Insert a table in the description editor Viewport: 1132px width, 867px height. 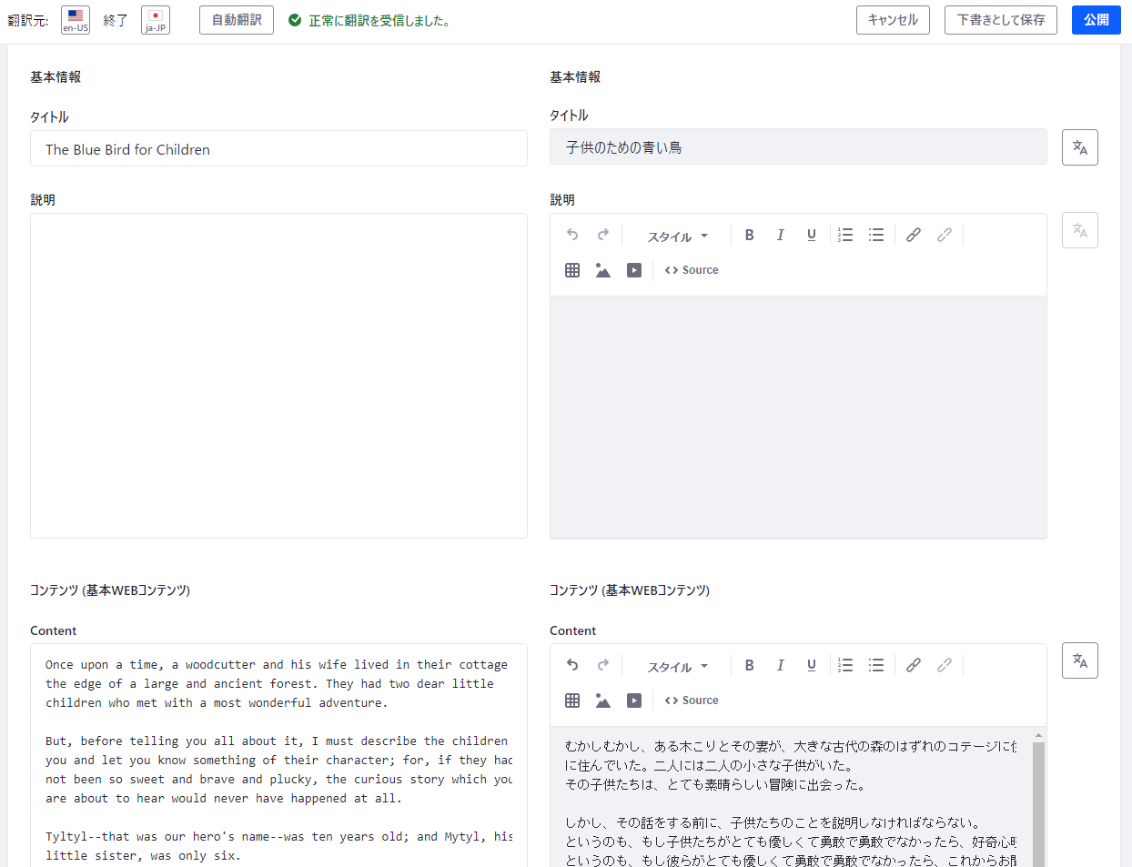coord(572,270)
